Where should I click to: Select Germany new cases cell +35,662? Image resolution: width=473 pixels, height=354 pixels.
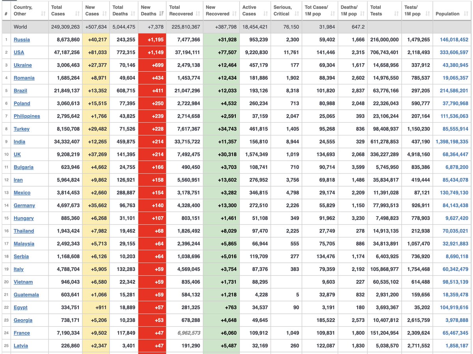pyautogui.click(x=97, y=206)
